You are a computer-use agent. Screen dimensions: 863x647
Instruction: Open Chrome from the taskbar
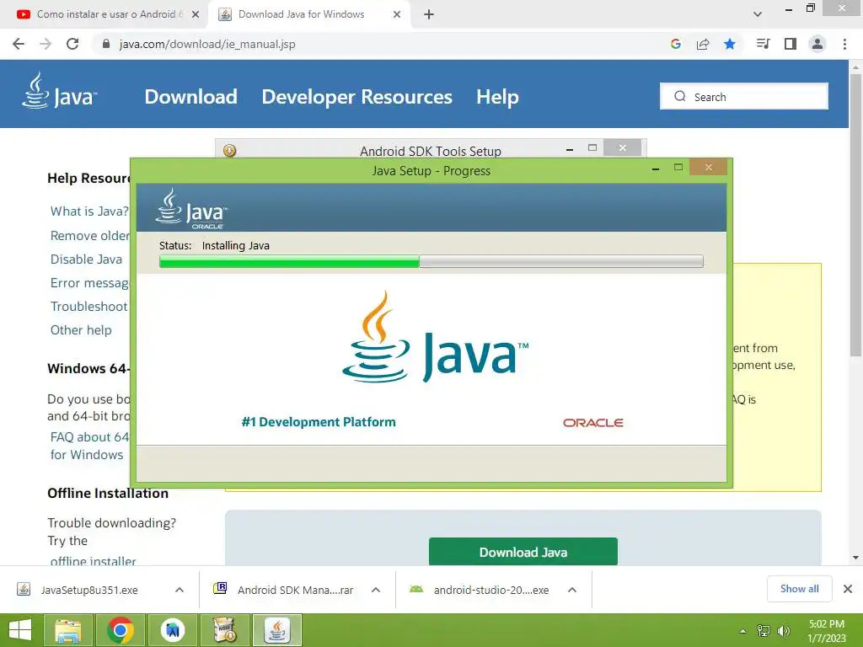coord(121,630)
